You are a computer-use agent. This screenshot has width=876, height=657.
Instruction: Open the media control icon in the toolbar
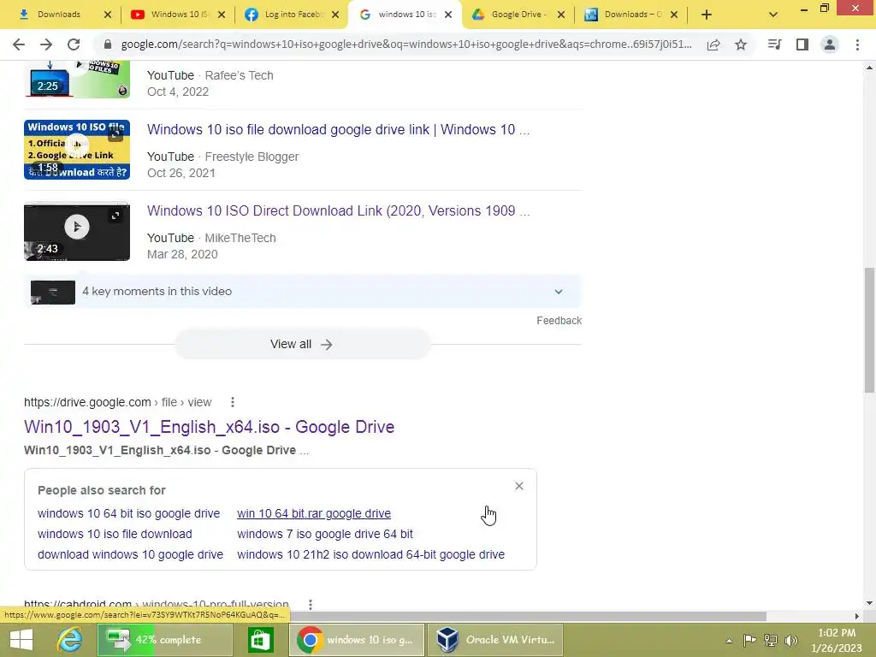pyautogui.click(x=774, y=44)
